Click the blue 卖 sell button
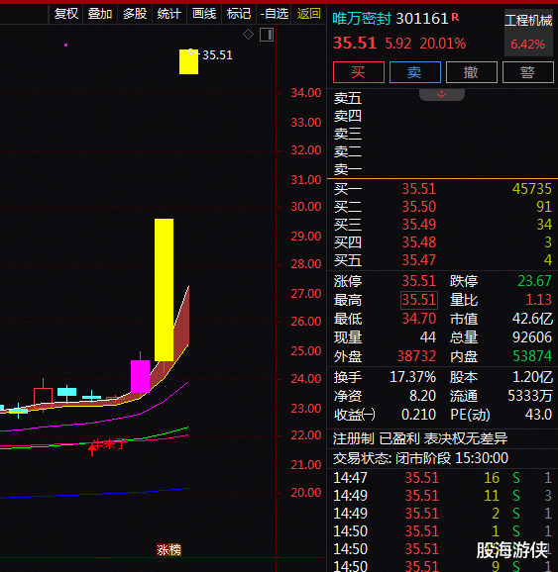The width and height of the screenshot is (558, 572). pos(415,72)
